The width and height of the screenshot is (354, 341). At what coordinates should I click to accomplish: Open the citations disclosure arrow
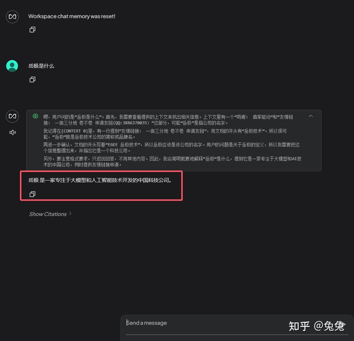click(70, 213)
